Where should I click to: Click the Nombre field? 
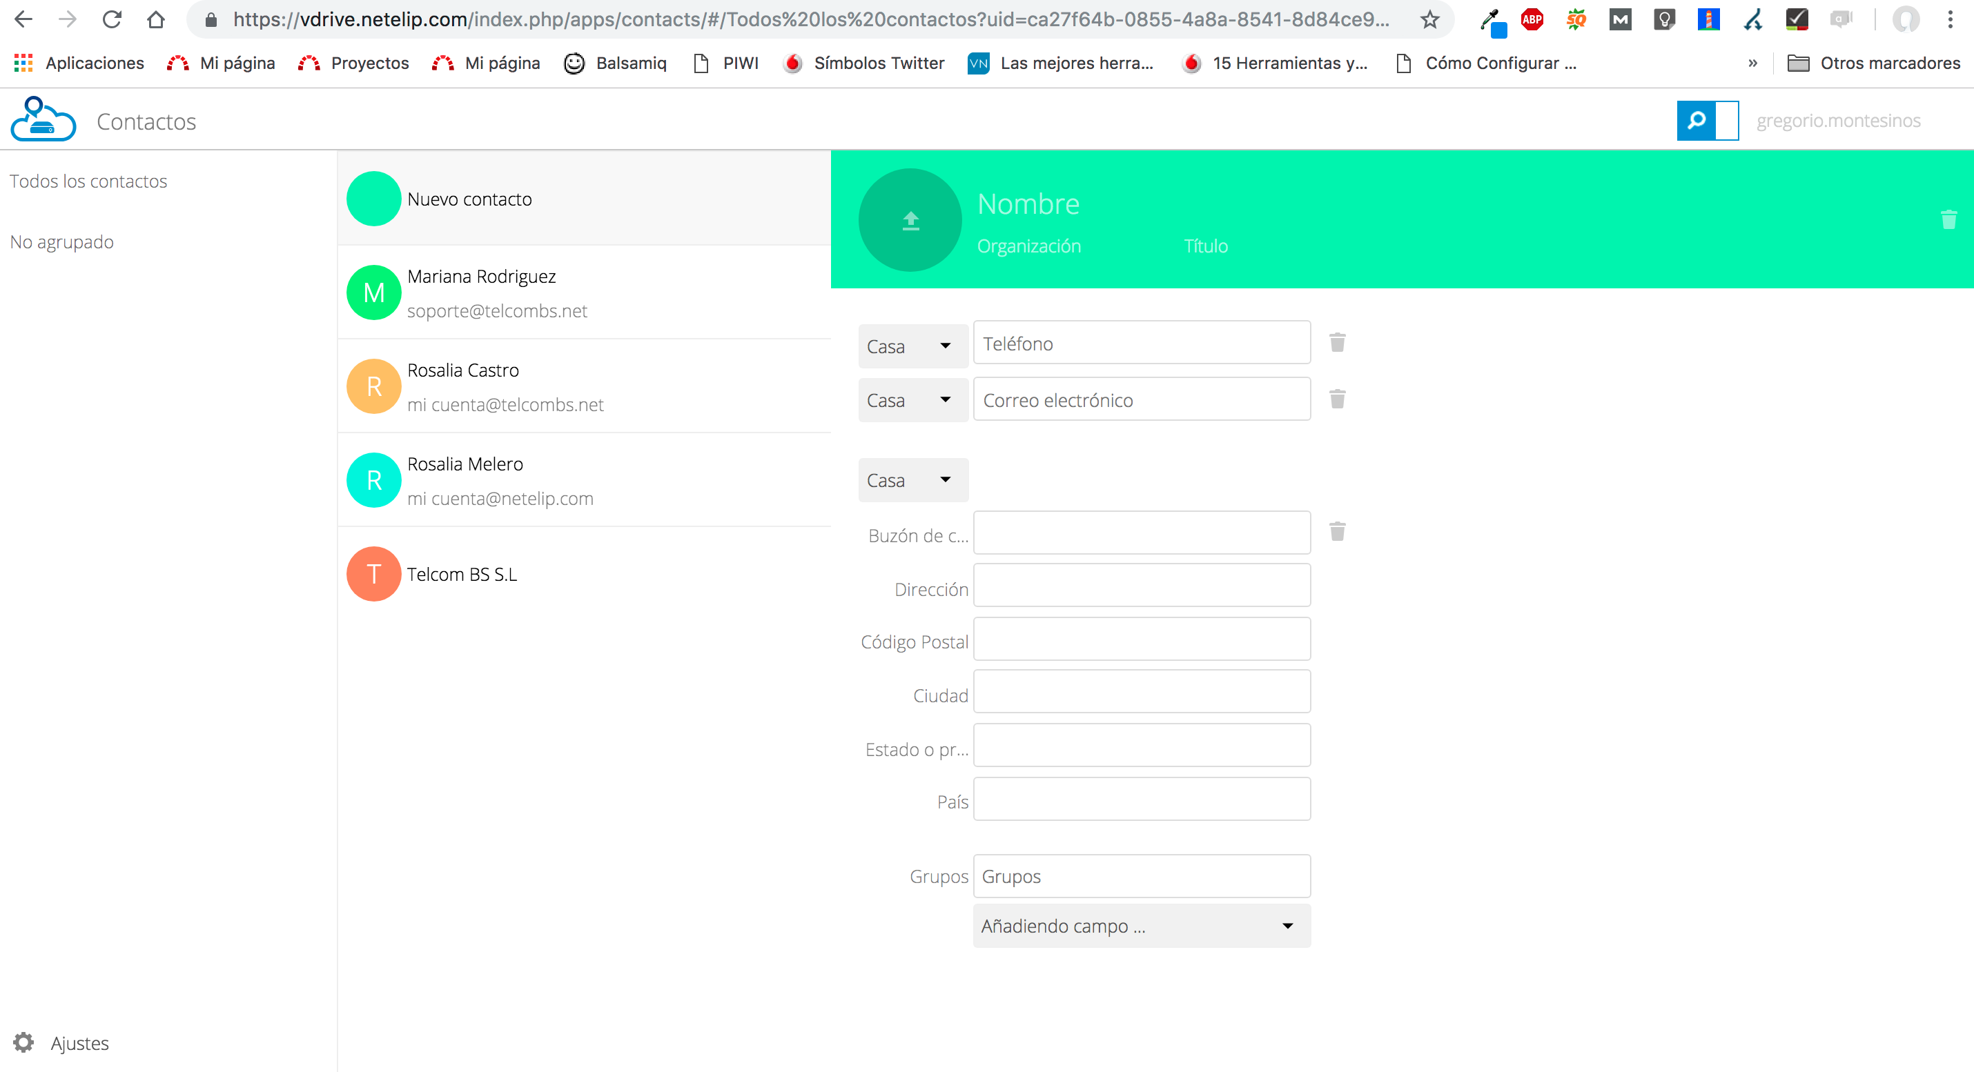click(x=1028, y=204)
